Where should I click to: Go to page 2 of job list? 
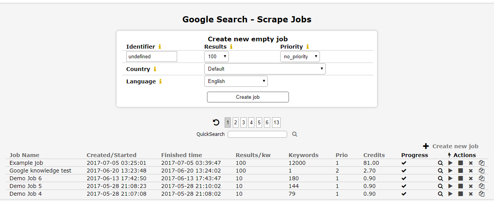(235, 123)
